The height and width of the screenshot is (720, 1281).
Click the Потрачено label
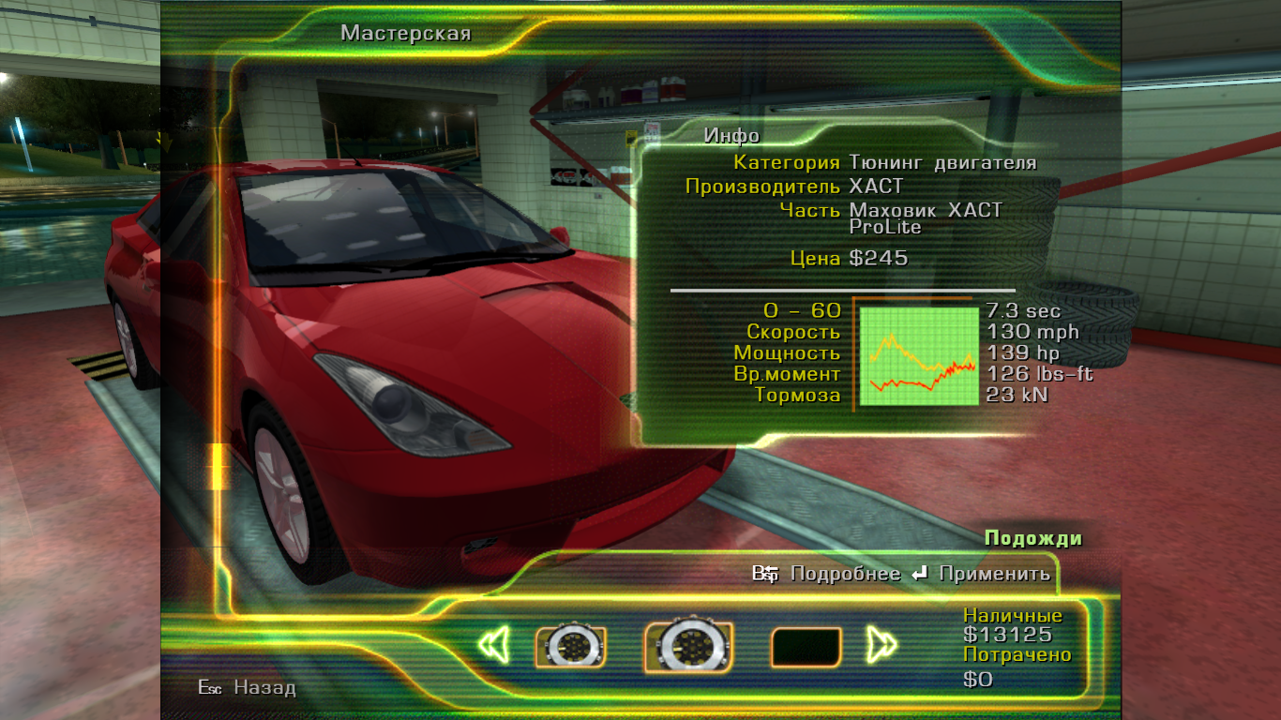pyautogui.click(x=1017, y=655)
